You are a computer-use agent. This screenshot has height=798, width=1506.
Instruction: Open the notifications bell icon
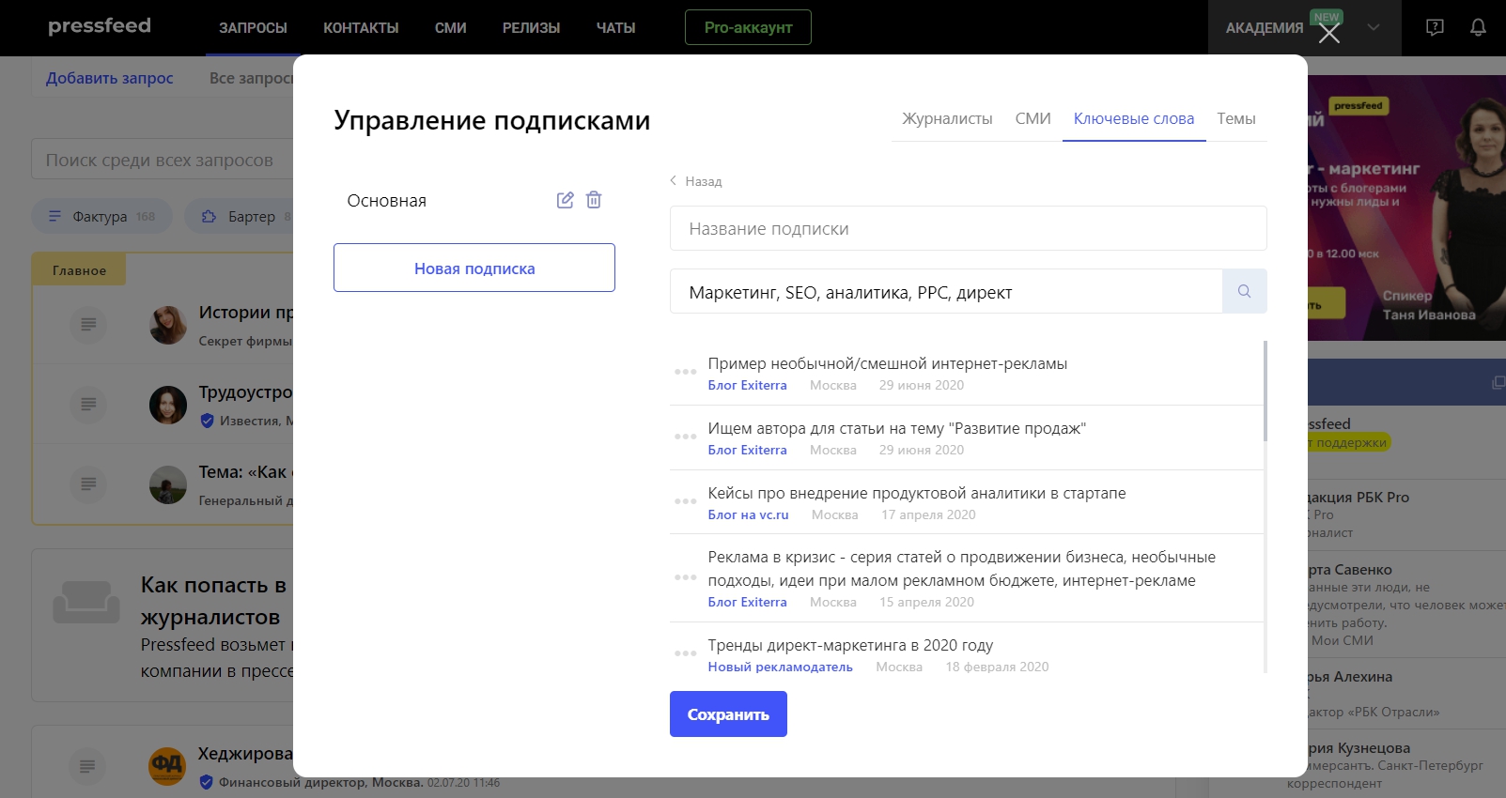coord(1478,27)
